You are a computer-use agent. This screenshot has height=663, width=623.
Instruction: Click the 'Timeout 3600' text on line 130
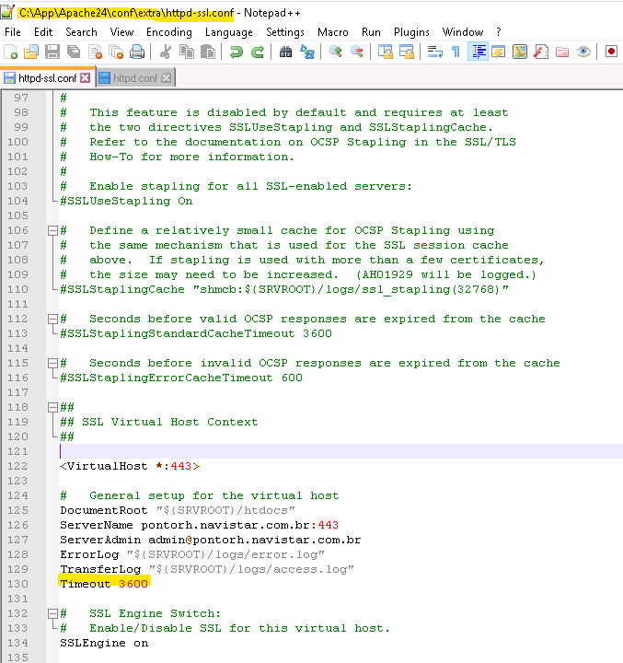(104, 584)
